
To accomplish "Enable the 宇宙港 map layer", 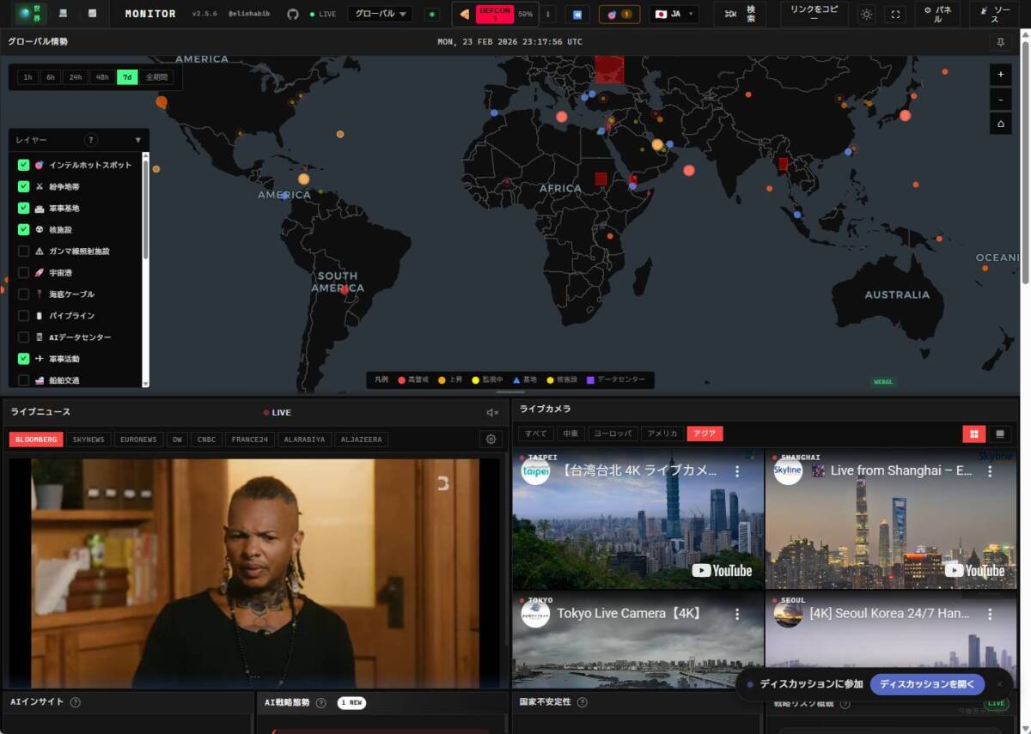I will pyautogui.click(x=24, y=272).
